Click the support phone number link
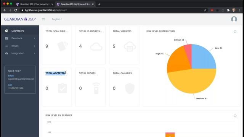 (16, 88)
